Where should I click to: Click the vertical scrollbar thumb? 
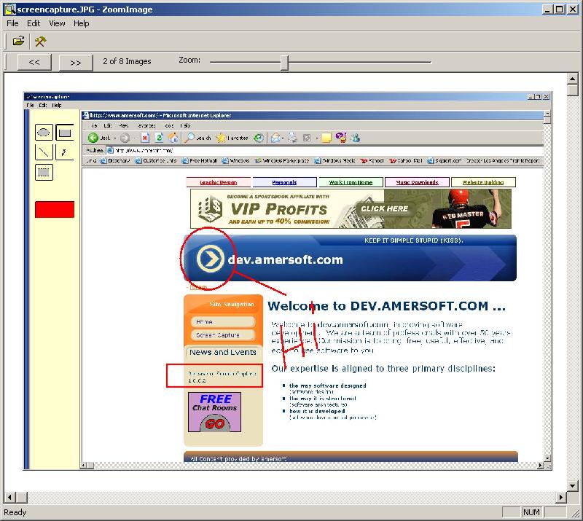click(x=572, y=90)
